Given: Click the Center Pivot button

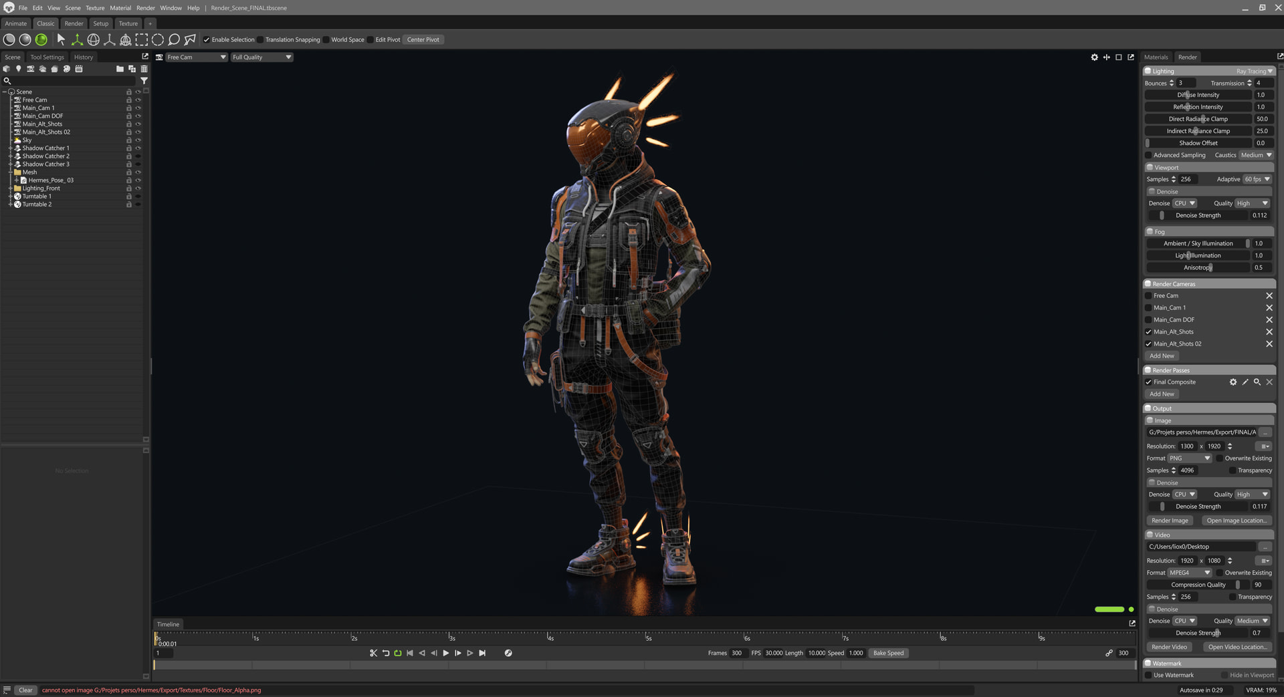Looking at the screenshot, I should pyautogui.click(x=423, y=40).
